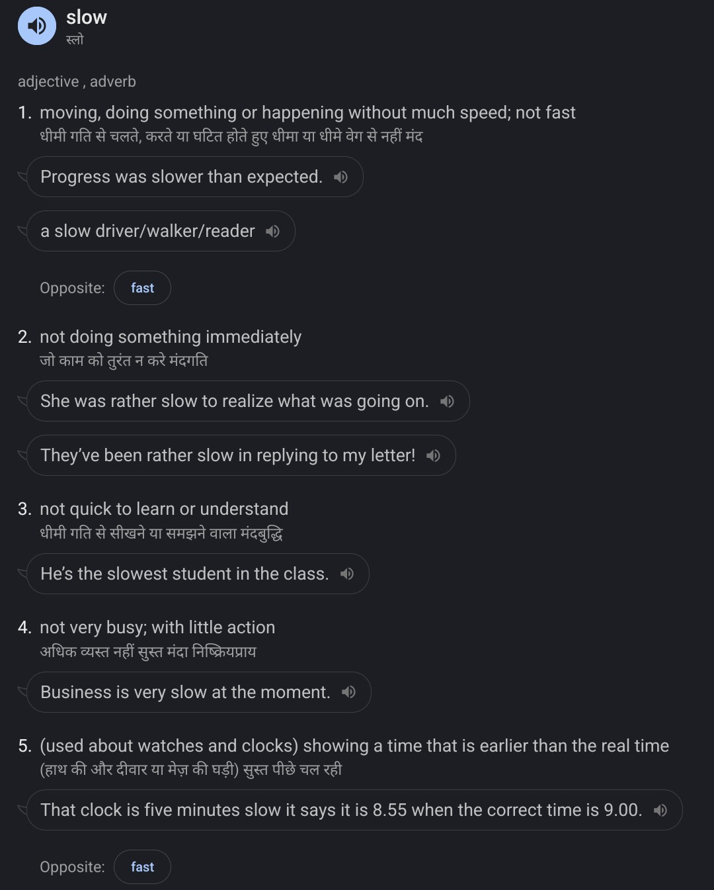Open the last 'fast' opposite chip at bottom
The width and height of the screenshot is (714, 890).
tap(142, 867)
